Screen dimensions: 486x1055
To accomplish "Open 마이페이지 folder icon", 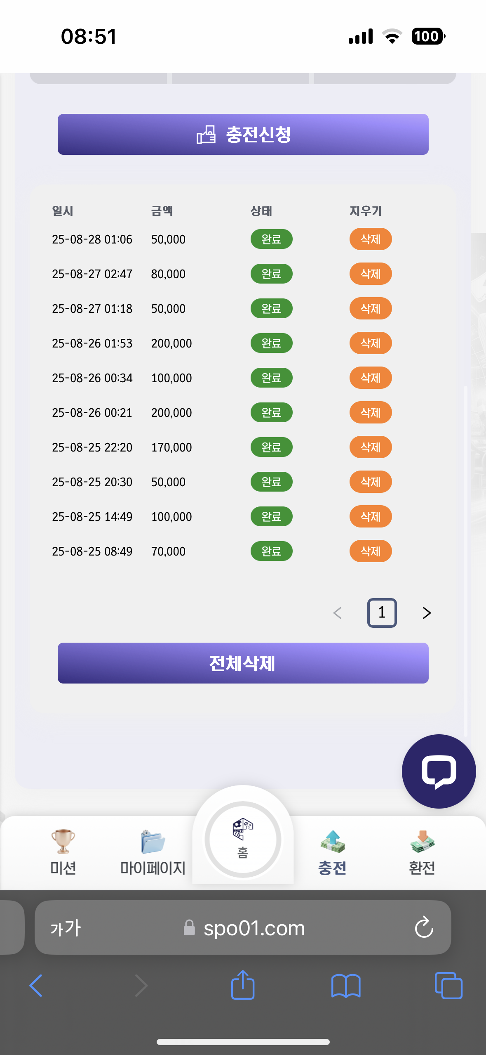I will pos(153,842).
